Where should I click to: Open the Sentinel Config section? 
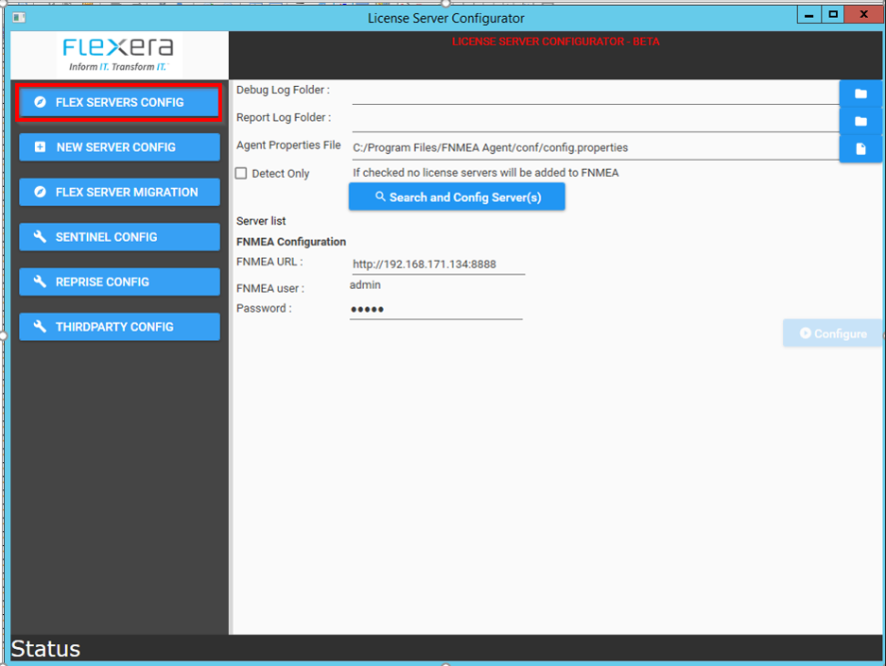coord(119,237)
